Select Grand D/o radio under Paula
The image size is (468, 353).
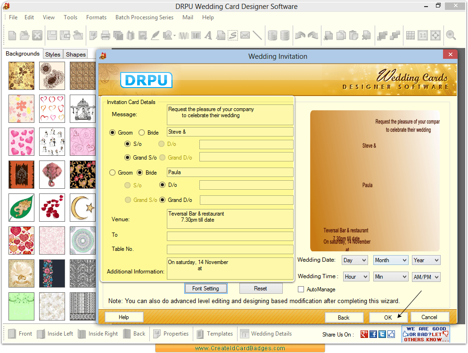163,200
